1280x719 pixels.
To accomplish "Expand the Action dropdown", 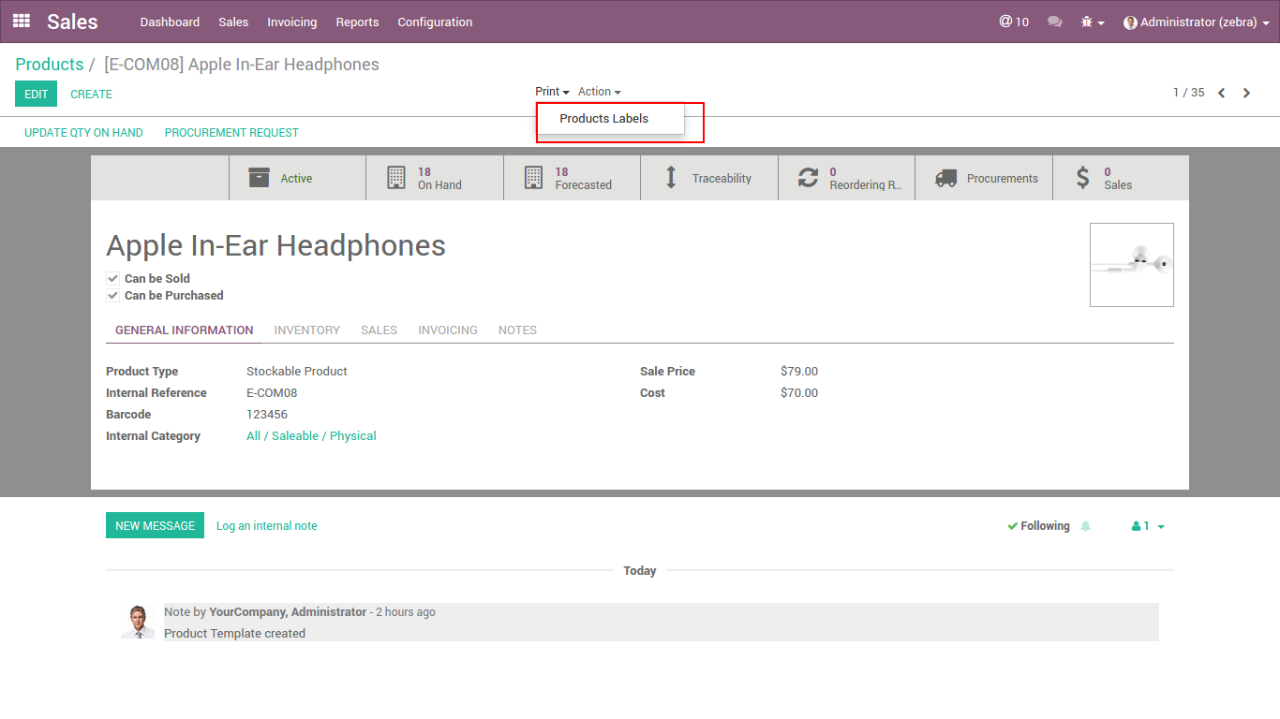I will (600, 92).
